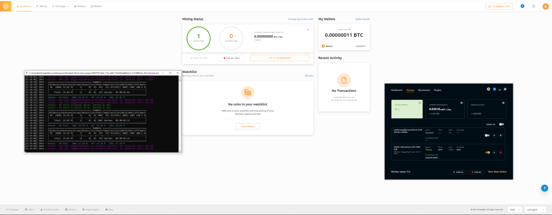Click the Worker name: RIG label

[401, 172]
